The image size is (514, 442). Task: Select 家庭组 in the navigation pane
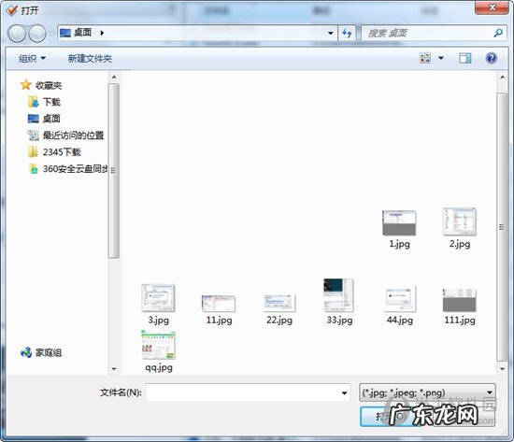point(49,352)
